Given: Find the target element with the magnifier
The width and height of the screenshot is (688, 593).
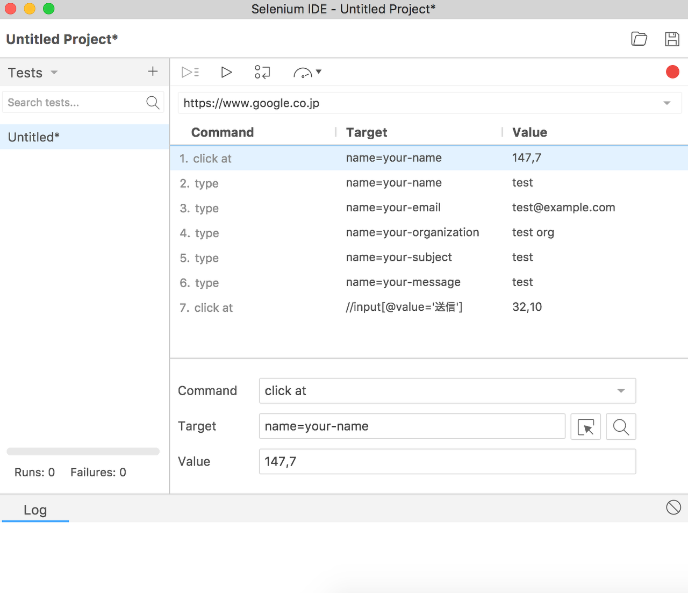Looking at the screenshot, I should point(621,426).
